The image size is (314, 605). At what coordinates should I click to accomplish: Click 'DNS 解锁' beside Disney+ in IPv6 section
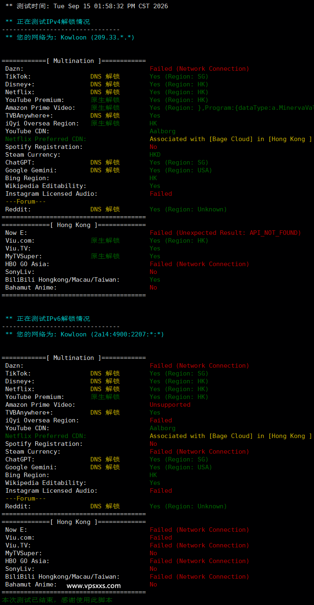click(x=105, y=381)
